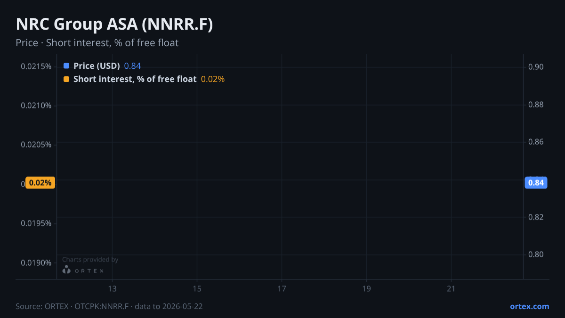Click the date label 17 on x-axis
Viewport: 565px width, 318px height.
pos(282,289)
